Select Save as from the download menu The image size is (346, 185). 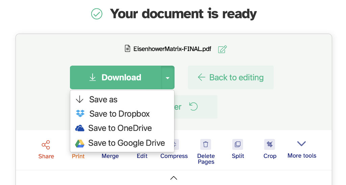103,99
